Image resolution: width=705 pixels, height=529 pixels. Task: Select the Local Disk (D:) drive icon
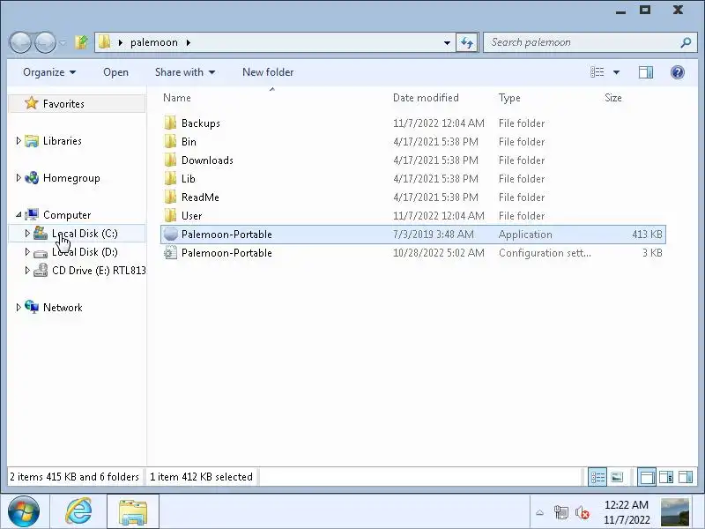(x=41, y=253)
